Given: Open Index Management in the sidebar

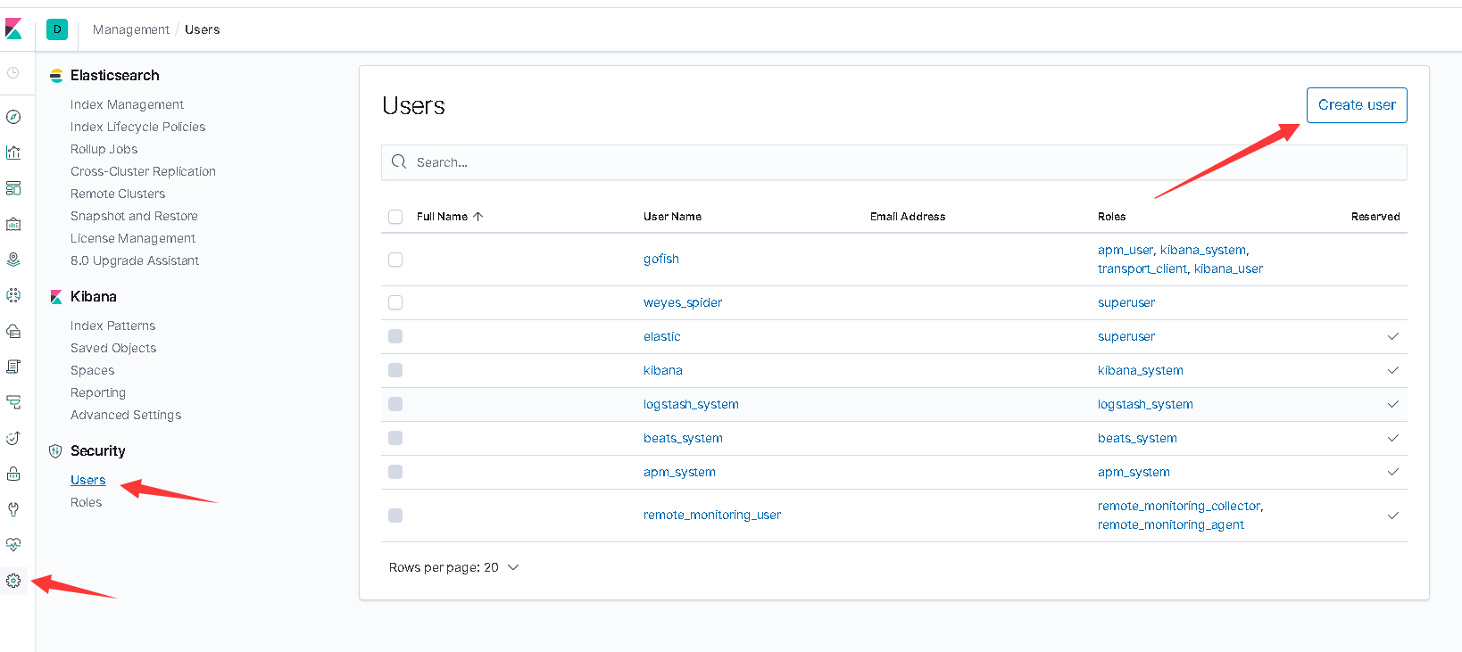Looking at the screenshot, I should click(127, 104).
